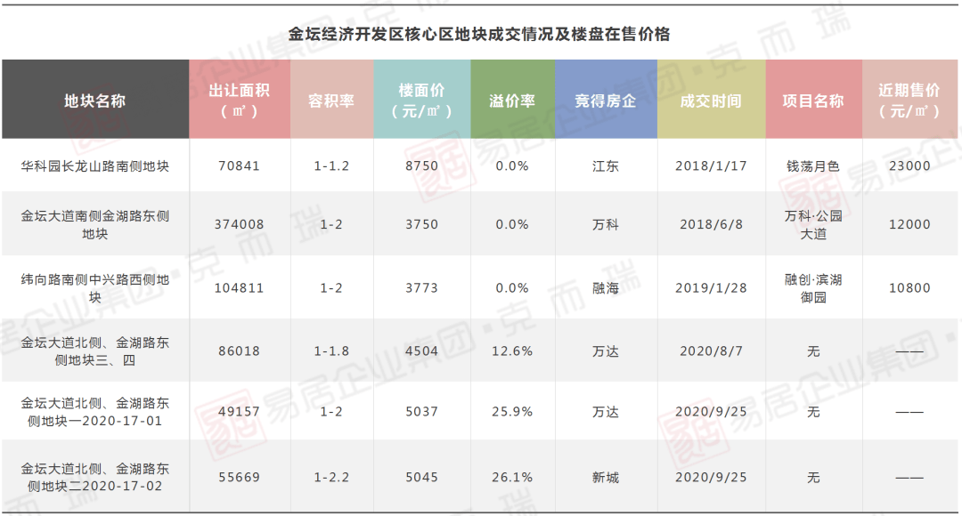Click the floor price 5045
Viewport: 962px width, 516px height.
[x=422, y=478]
